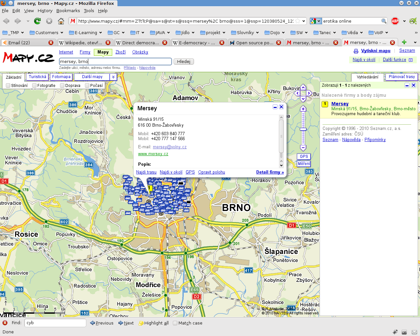Pan the map down with the arrow
The height and width of the screenshot is (336, 420).
point(303,99)
